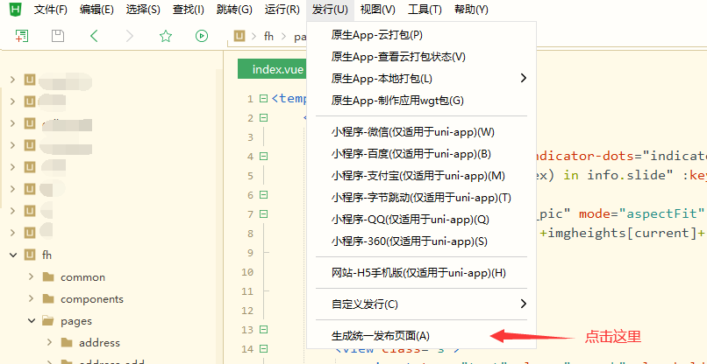707x364 pixels.
Task: Fold code at line 1 marker
Action: pos(262,99)
